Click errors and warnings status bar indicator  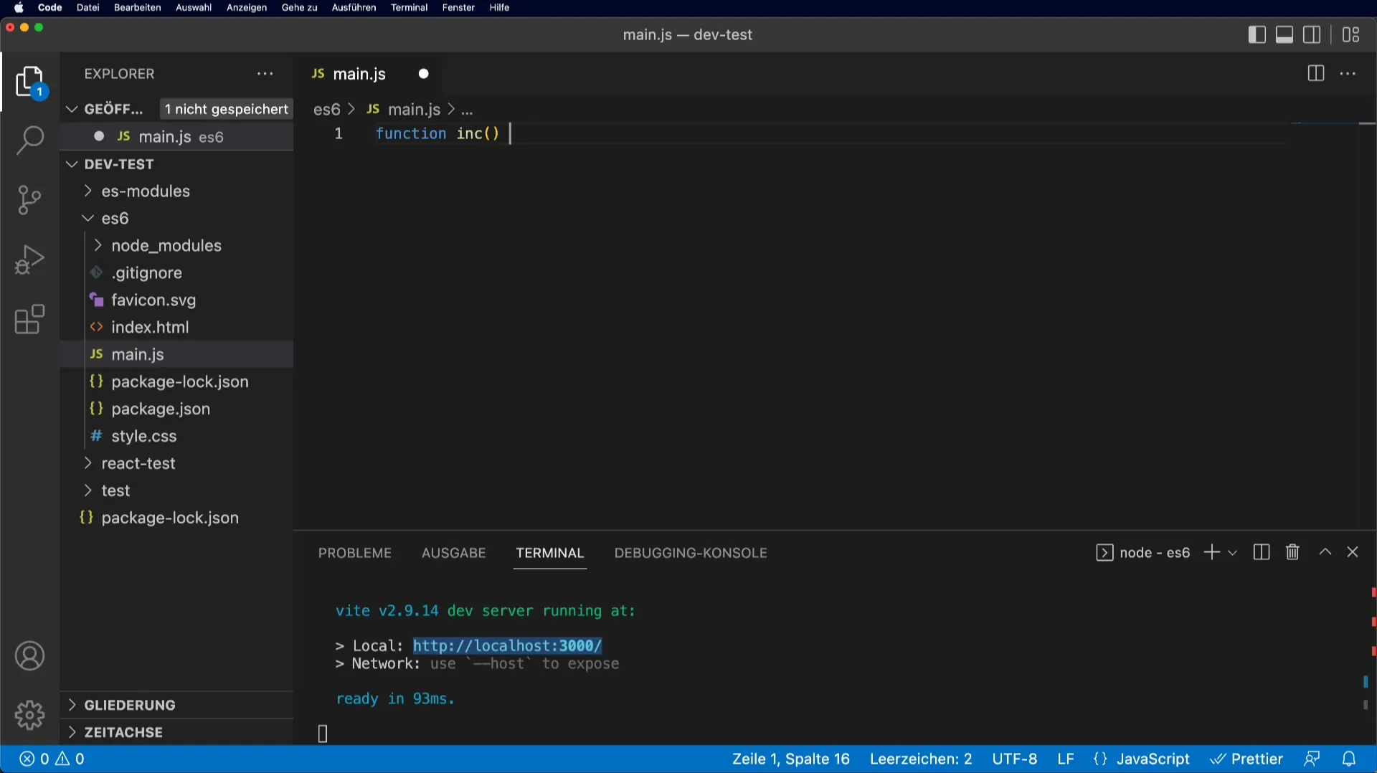[x=52, y=759]
